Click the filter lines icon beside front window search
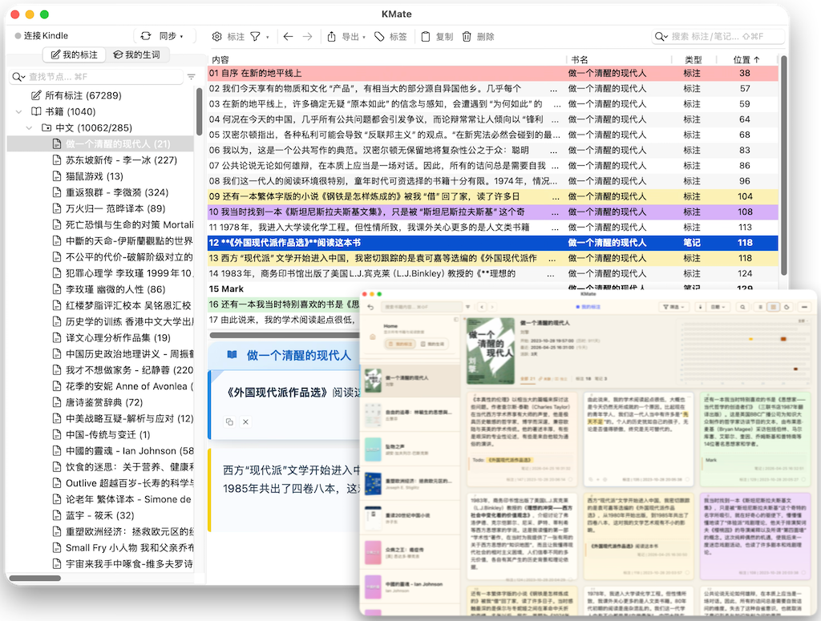Screen dimensions: 821x621 [x=468, y=307]
